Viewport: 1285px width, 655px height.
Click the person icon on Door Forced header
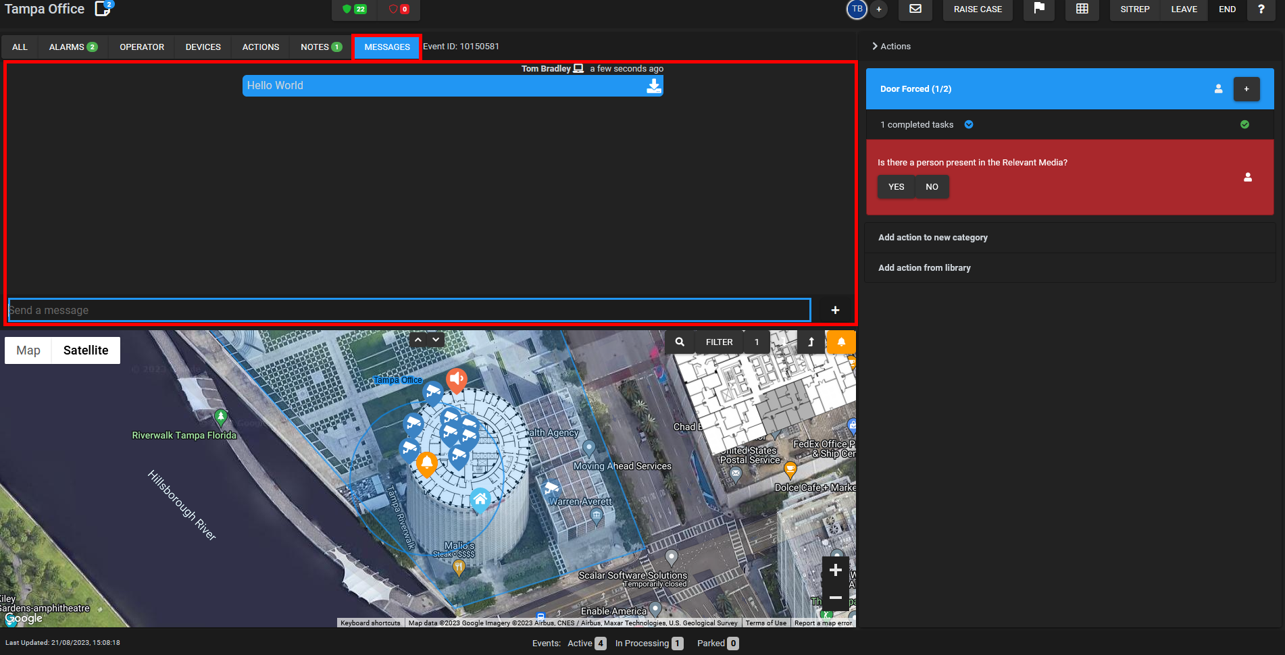click(x=1219, y=88)
